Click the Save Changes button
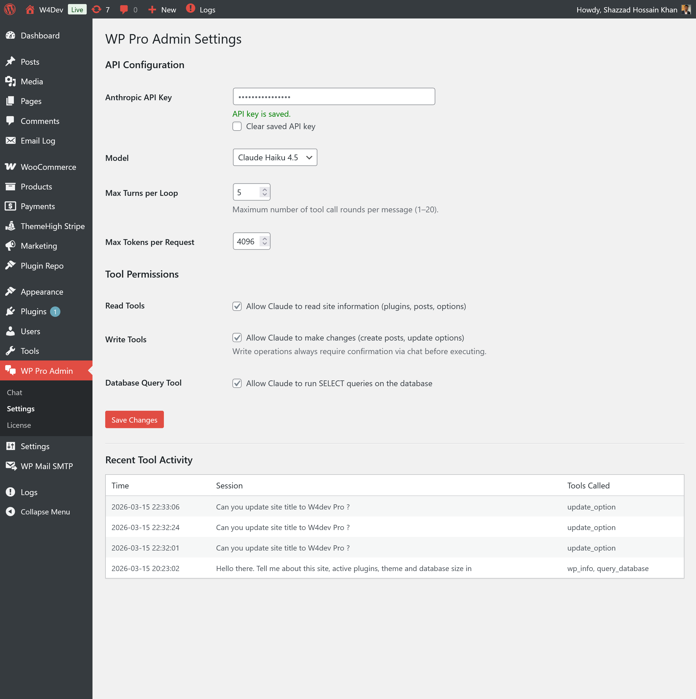Image resolution: width=696 pixels, height=699 pixels. [x=134, y=419]
